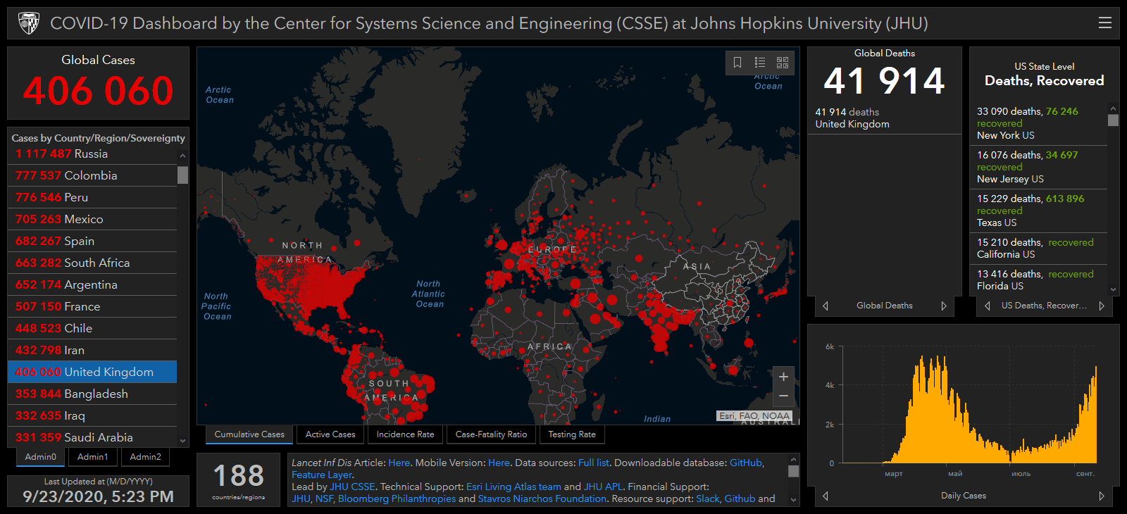
Task: Switch to Incidence Rate map tab
Action: pyautogui.click(x=405, y=434)
